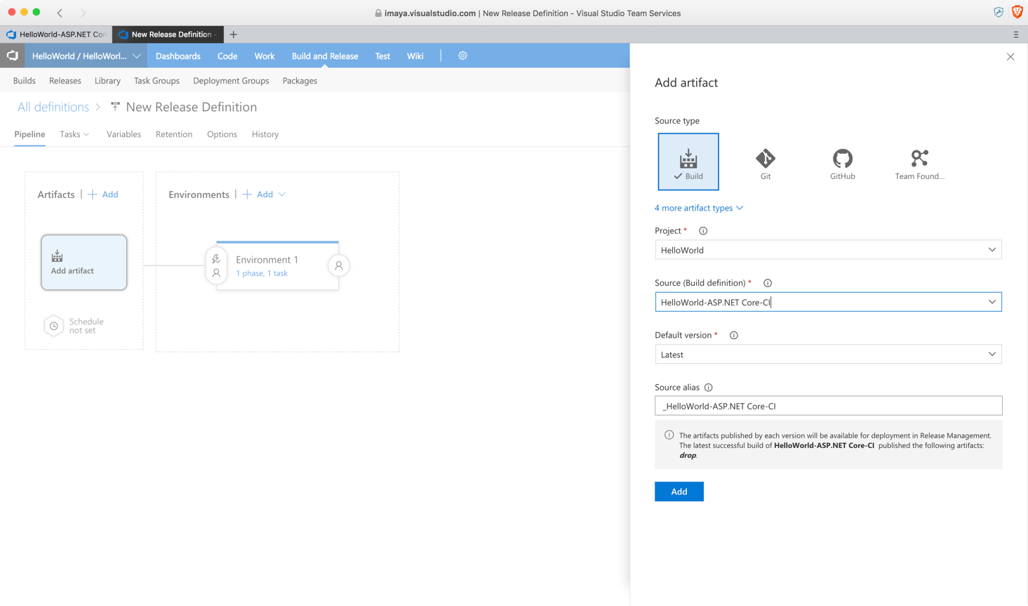Open the Source build definition dropdown
Image resolution: width=1028 pixels, height=606 pixels.
coord(829,302)
